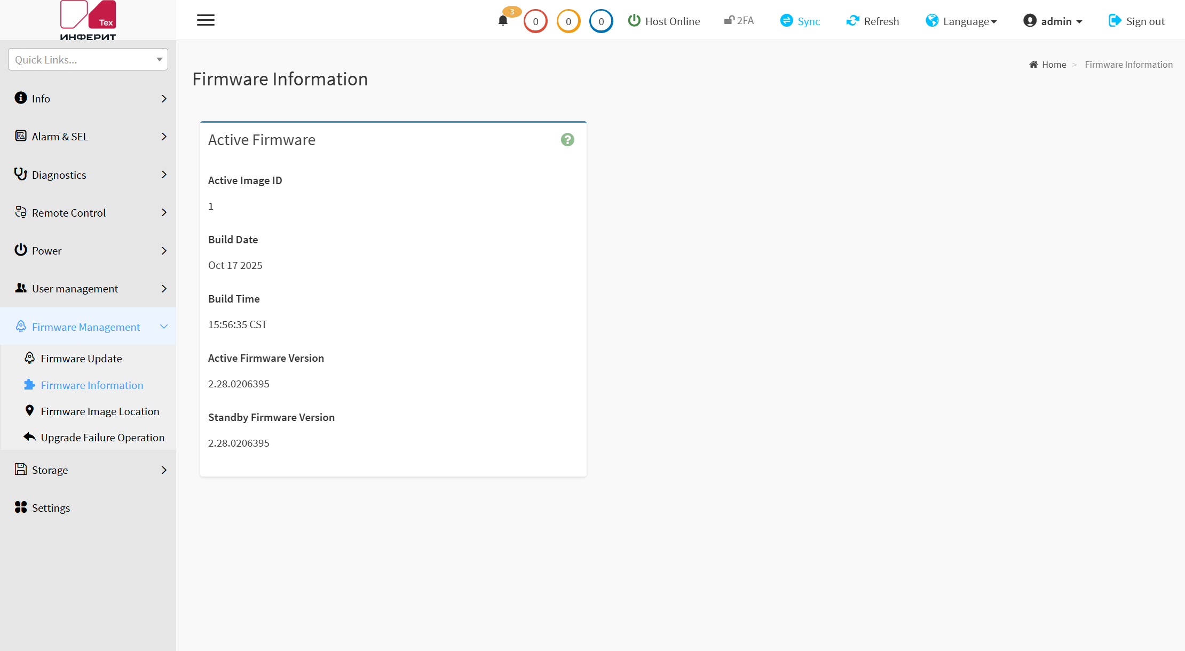Click the Home breadcrumb house icon
Viewport: 1185px width, 651px height.
click(1033, 65)
